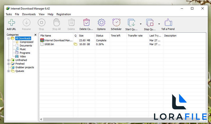Open the Registration menu
The height and width of the screenshot is (124, 211).
[x=64, y=14]
